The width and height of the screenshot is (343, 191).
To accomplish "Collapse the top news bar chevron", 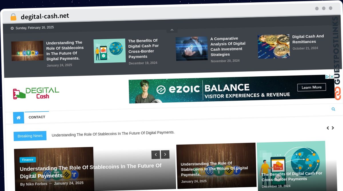I will [x=172, y=30].
